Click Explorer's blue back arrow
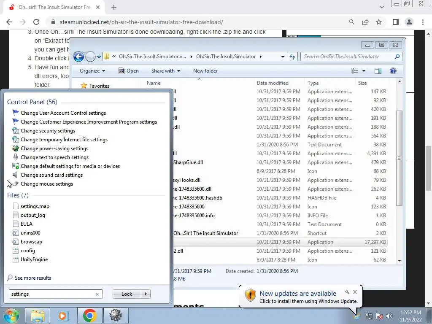 [78, 57]
